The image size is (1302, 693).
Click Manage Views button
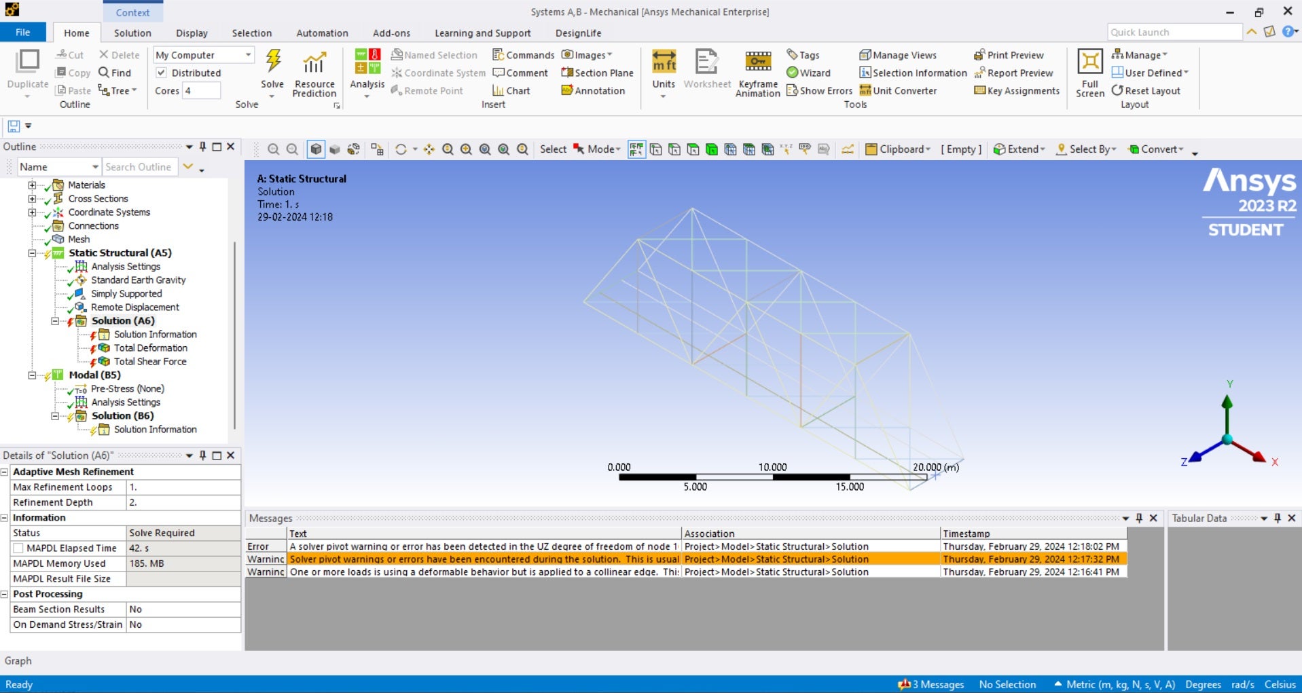(898, 55)
